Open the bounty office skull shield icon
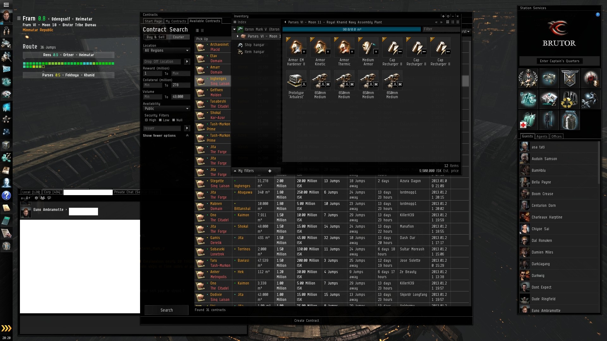This screenshot has width=607, height=341. (x=570, y=78)
